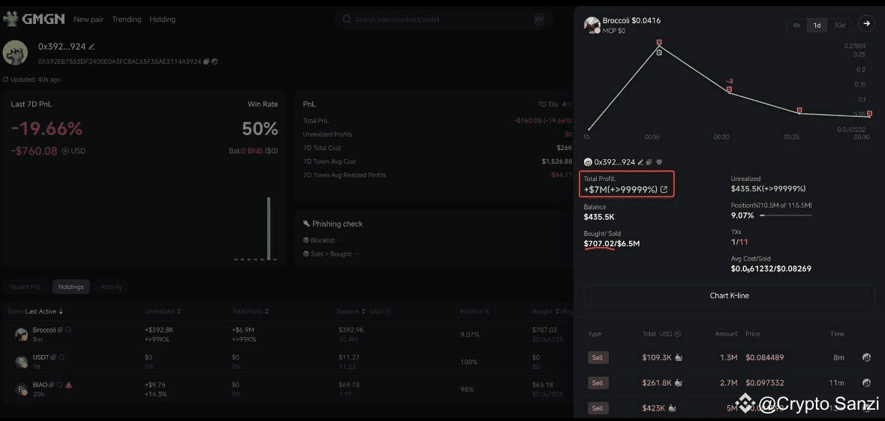Open the New pair link

(x=89, y=20)
